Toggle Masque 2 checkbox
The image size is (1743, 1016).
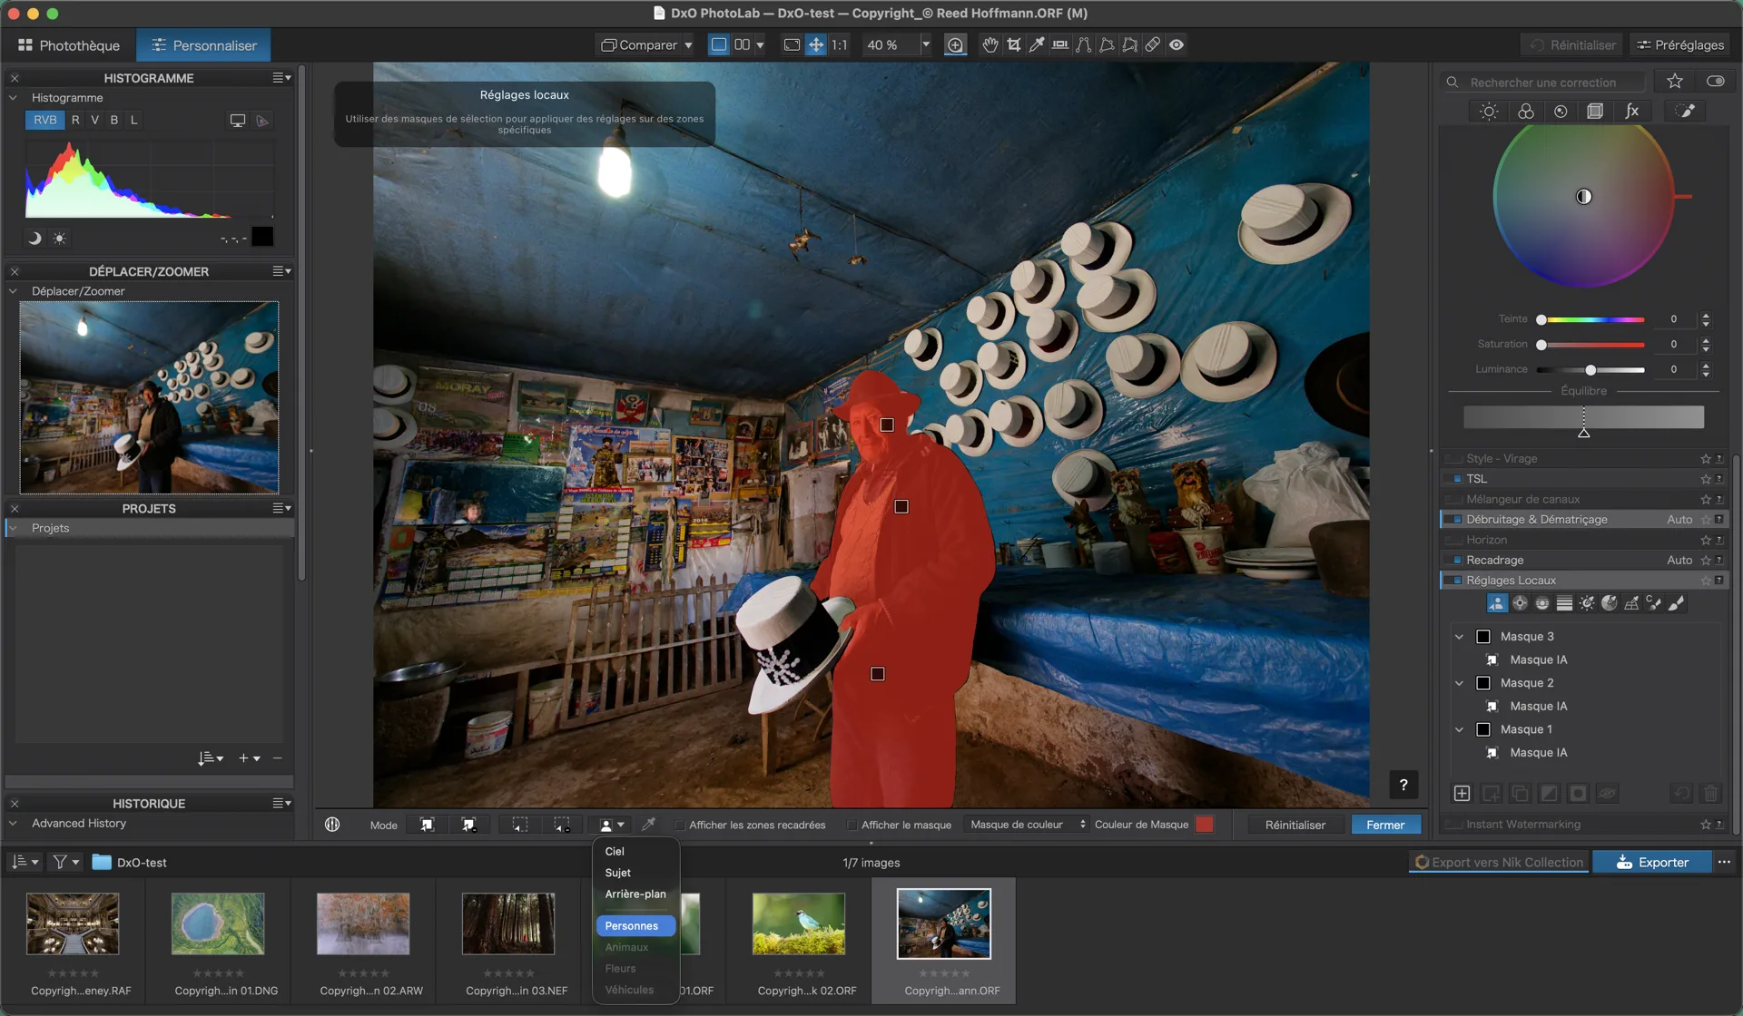click(1483, 683)
